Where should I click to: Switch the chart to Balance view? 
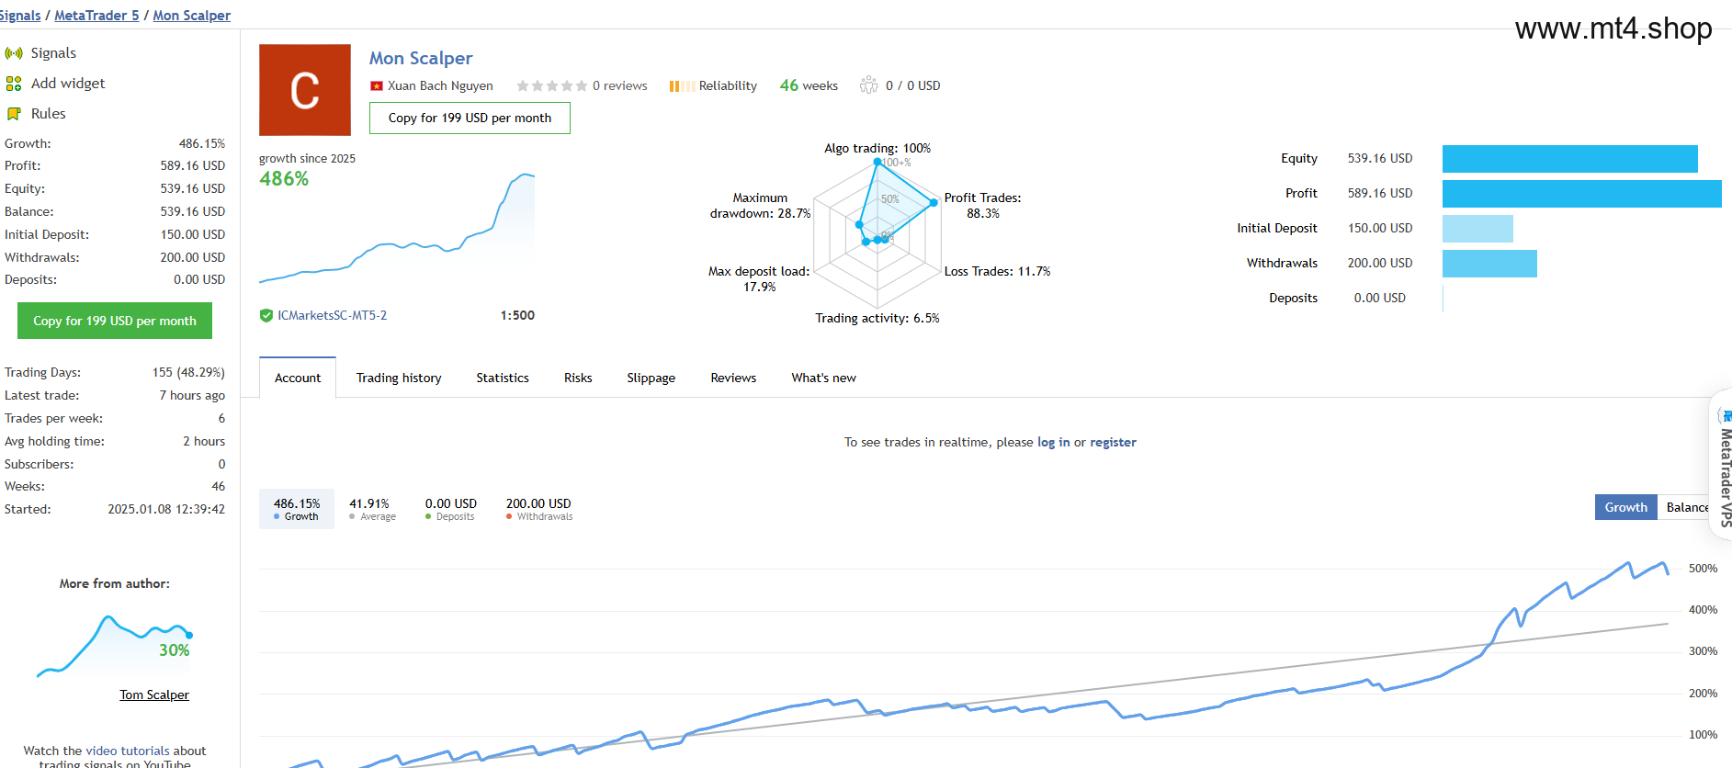pos(1685,507)
